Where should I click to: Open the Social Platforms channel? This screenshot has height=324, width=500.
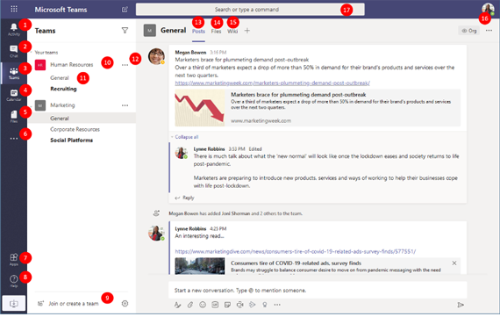coord(71,140)
